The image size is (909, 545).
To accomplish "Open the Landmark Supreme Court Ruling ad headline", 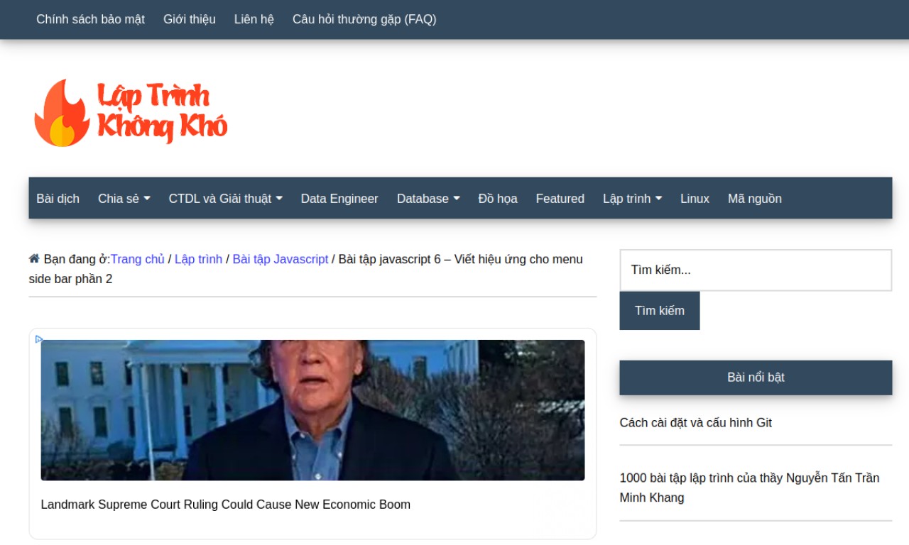I will click(226, 505).
